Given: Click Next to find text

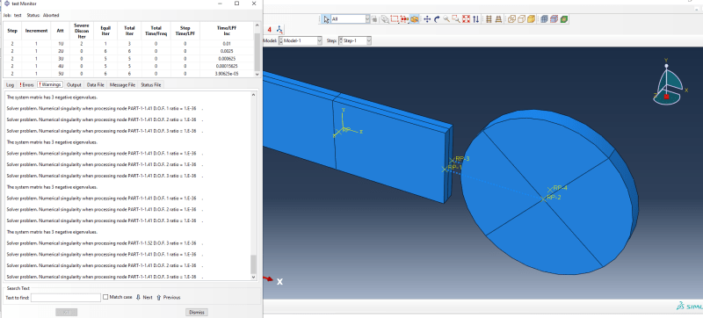Looking at the screenshot, I should (x=144, y=298).
